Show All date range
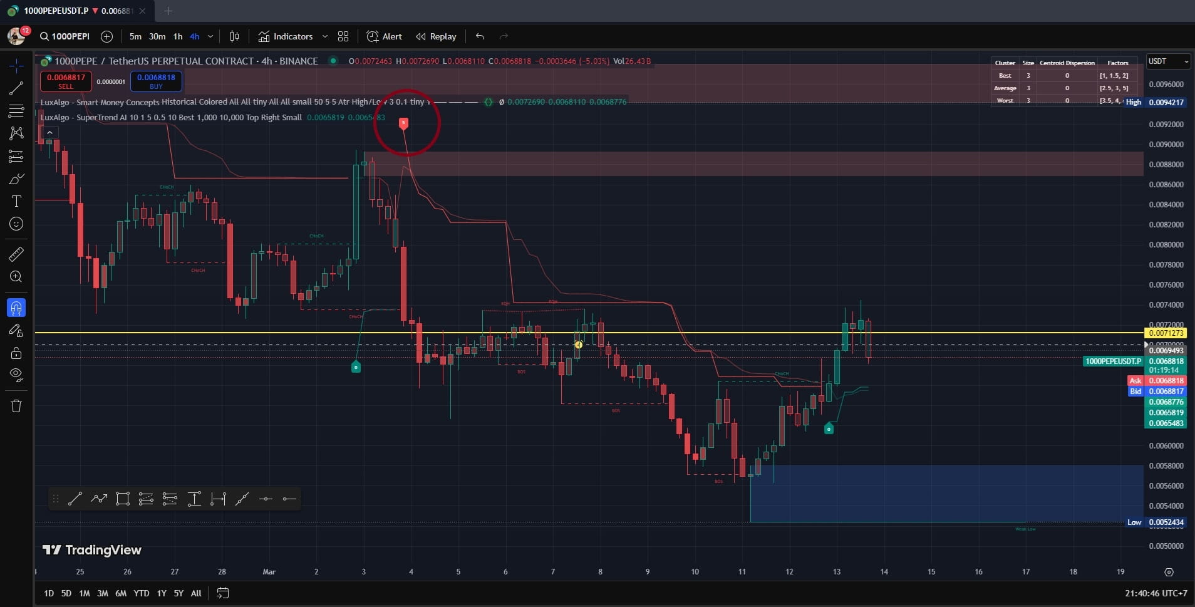 pyautogui.click(x=196, y=593)
